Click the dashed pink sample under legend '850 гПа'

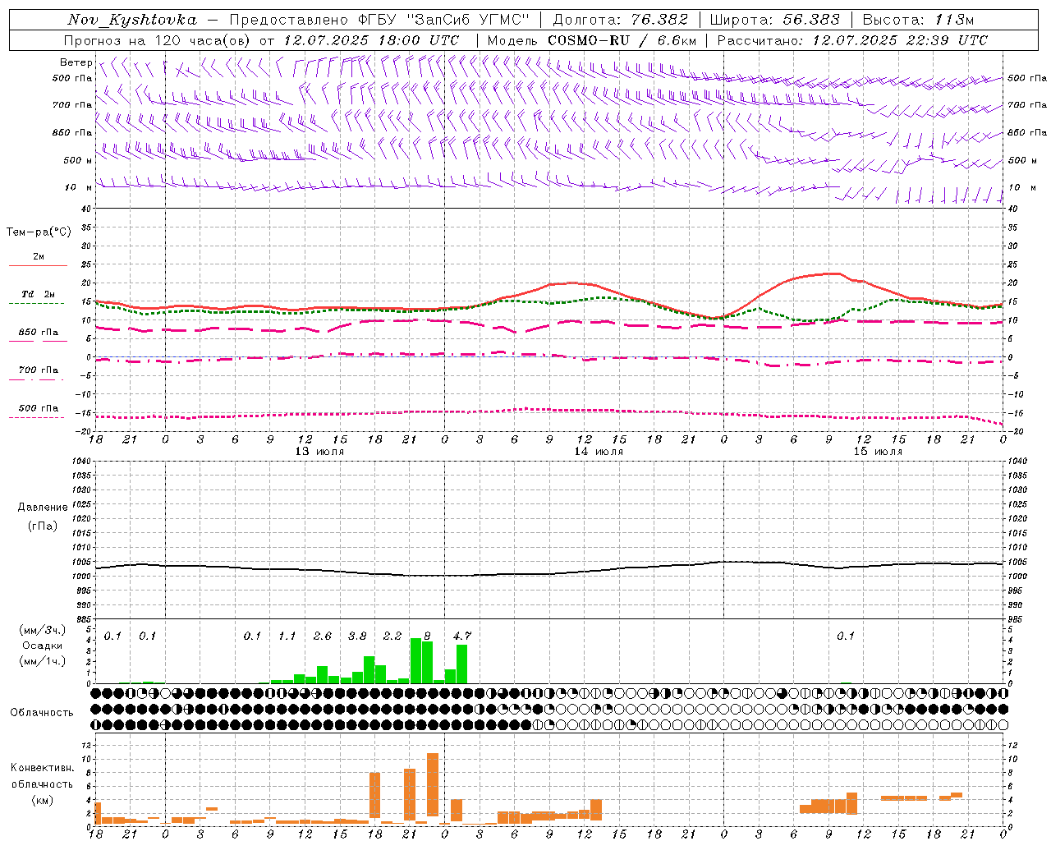tap(37, 342)
